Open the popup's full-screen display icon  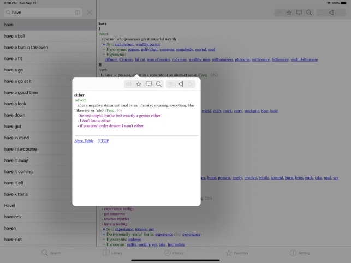point(148,84)
